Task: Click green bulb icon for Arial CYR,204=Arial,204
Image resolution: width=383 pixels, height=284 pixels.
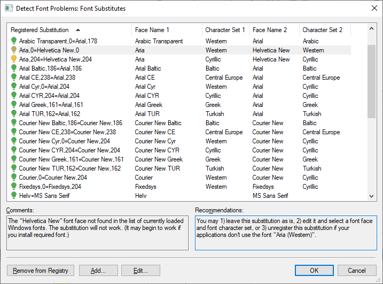Action: [x=14, y=95]
